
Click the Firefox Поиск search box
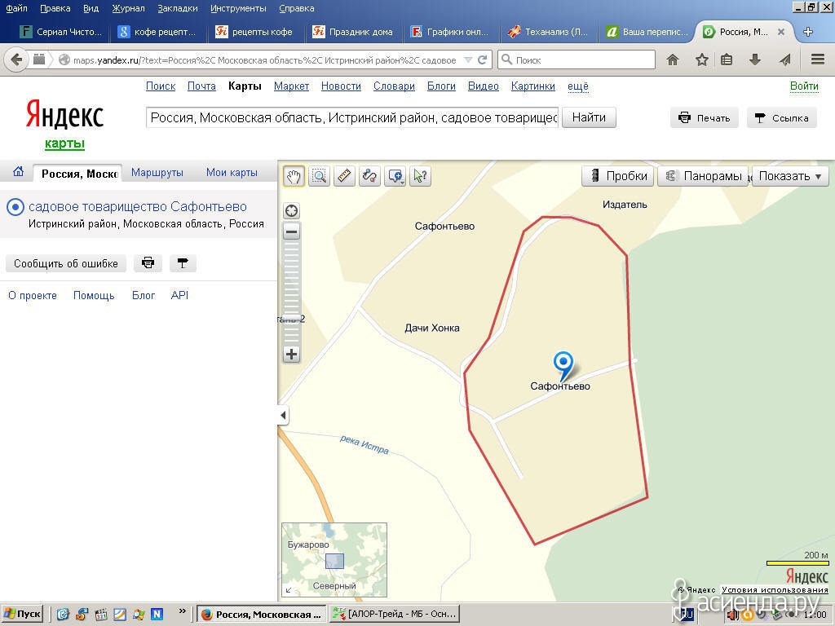pos(577,60)
